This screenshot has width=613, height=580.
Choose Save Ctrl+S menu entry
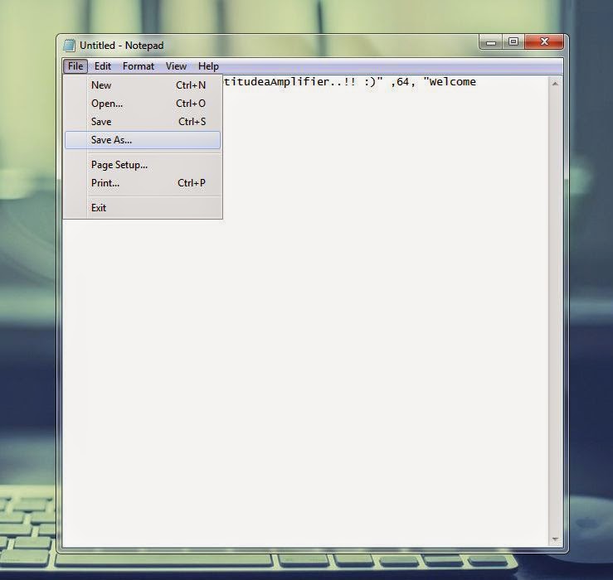coord(143,122)
